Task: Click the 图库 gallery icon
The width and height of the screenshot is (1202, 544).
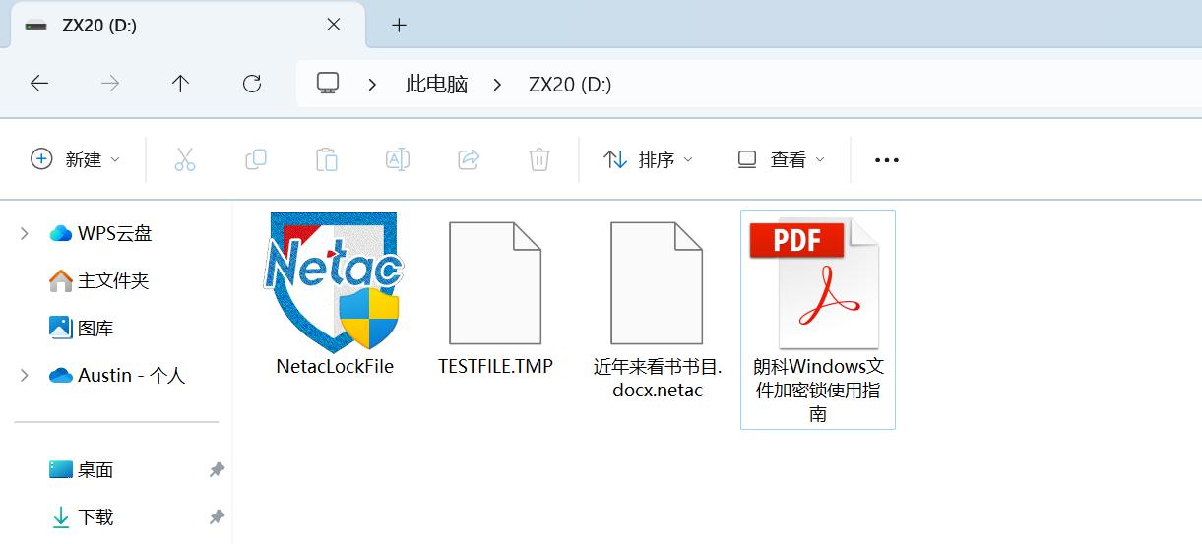Action: pyautogui.click(x=61, y=327)
